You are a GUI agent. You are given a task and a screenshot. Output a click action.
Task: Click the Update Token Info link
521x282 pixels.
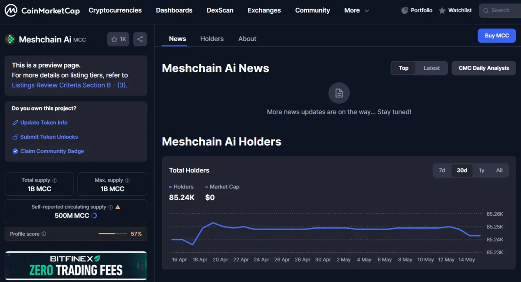(x=44, y=123)
